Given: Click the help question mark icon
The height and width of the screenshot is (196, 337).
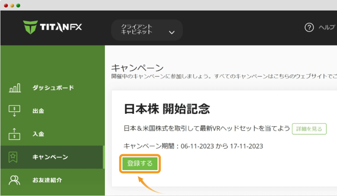Looking at the screenshot, I should 309,28.
